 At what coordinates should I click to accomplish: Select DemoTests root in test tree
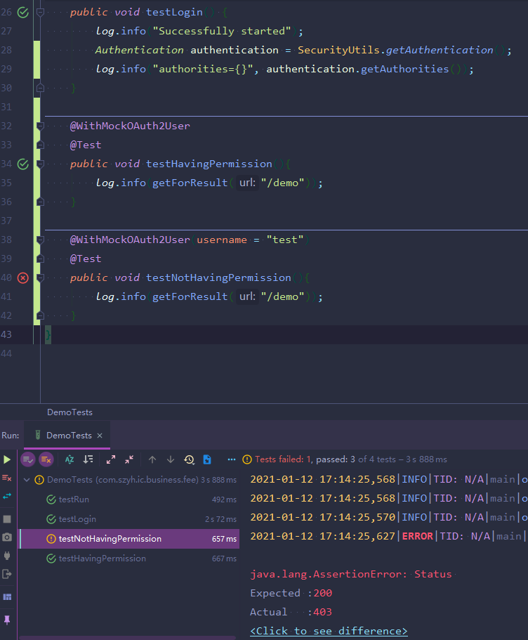click(x=130, y=480)
